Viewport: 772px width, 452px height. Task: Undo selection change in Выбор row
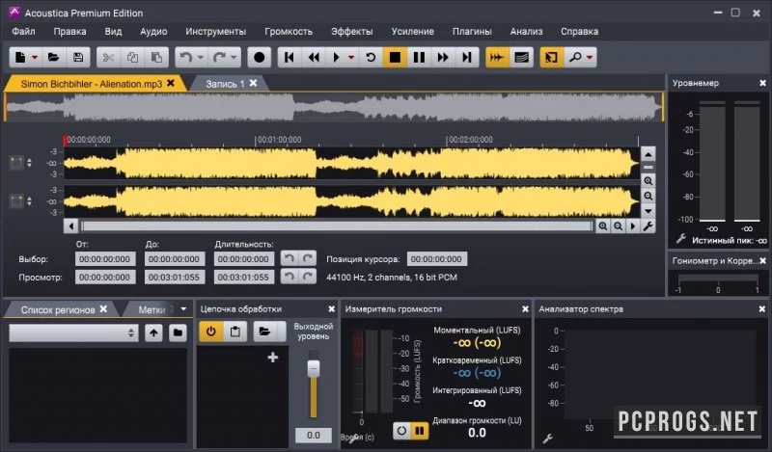[x=289, y=258]
